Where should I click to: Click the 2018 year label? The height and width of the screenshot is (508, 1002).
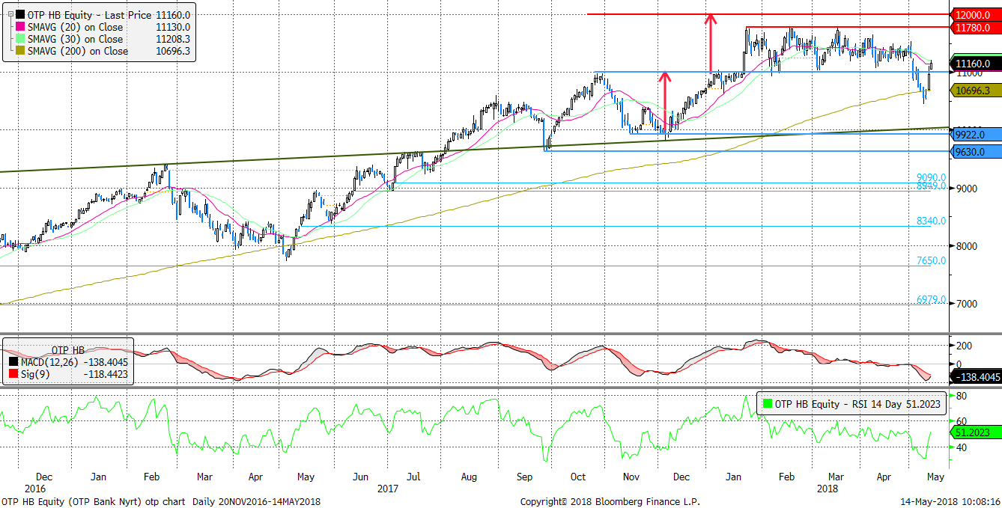[x=828, y=488]
